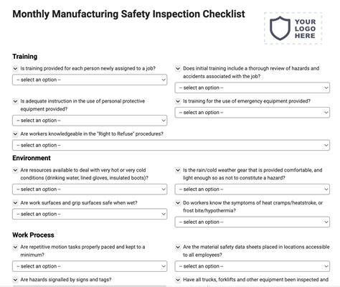Collapse chevron beside hazards review training question
The width and height of the screenshot is (340, 287).
(x=178, y=69)
